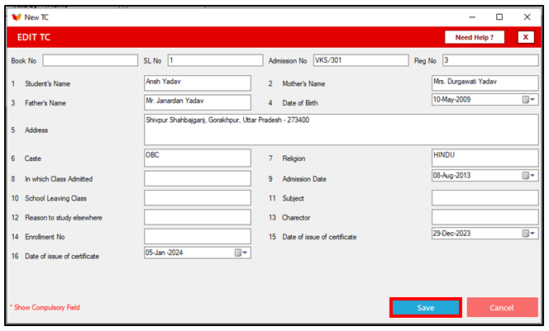Open calendar dropdown for 29-Dec-2023 date
Viewport: 549px width, 331px height.
(x=528, y=234)
